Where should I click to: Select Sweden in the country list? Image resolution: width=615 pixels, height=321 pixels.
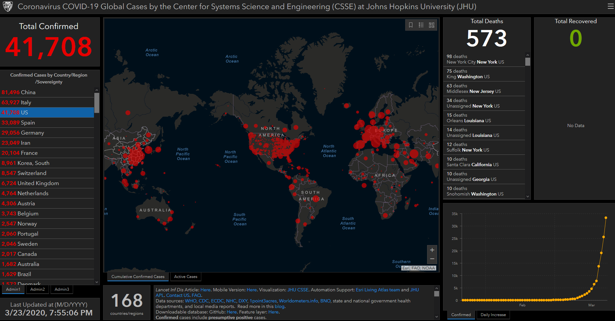tap(47, 244)
